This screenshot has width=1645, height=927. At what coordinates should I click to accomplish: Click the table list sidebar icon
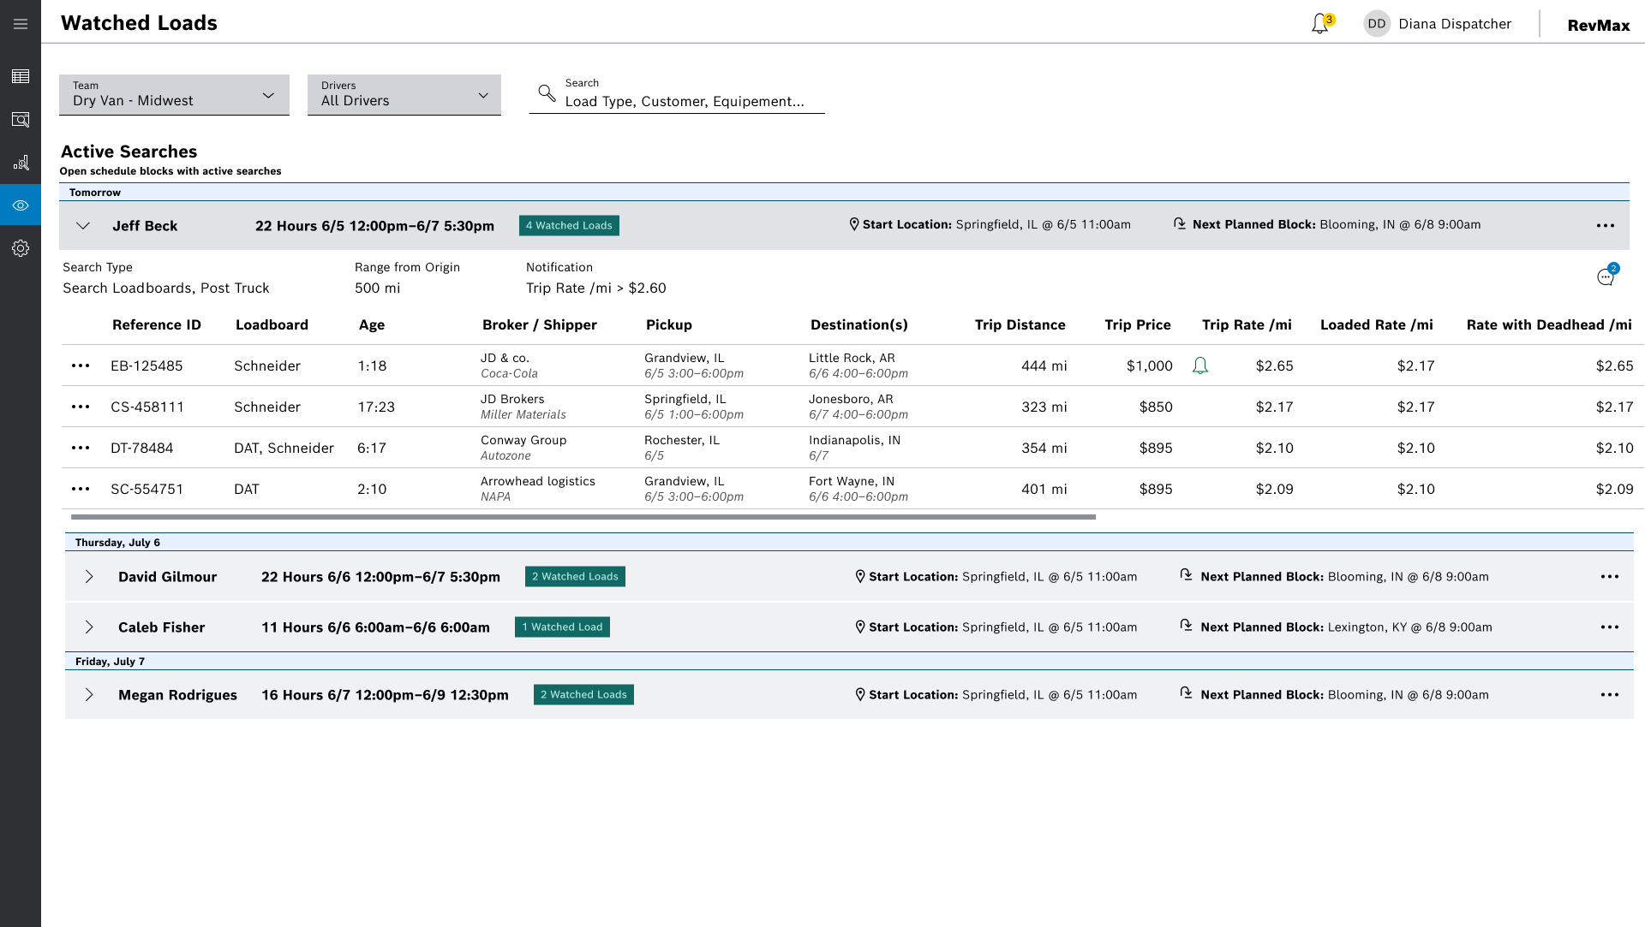coord(21,76)
